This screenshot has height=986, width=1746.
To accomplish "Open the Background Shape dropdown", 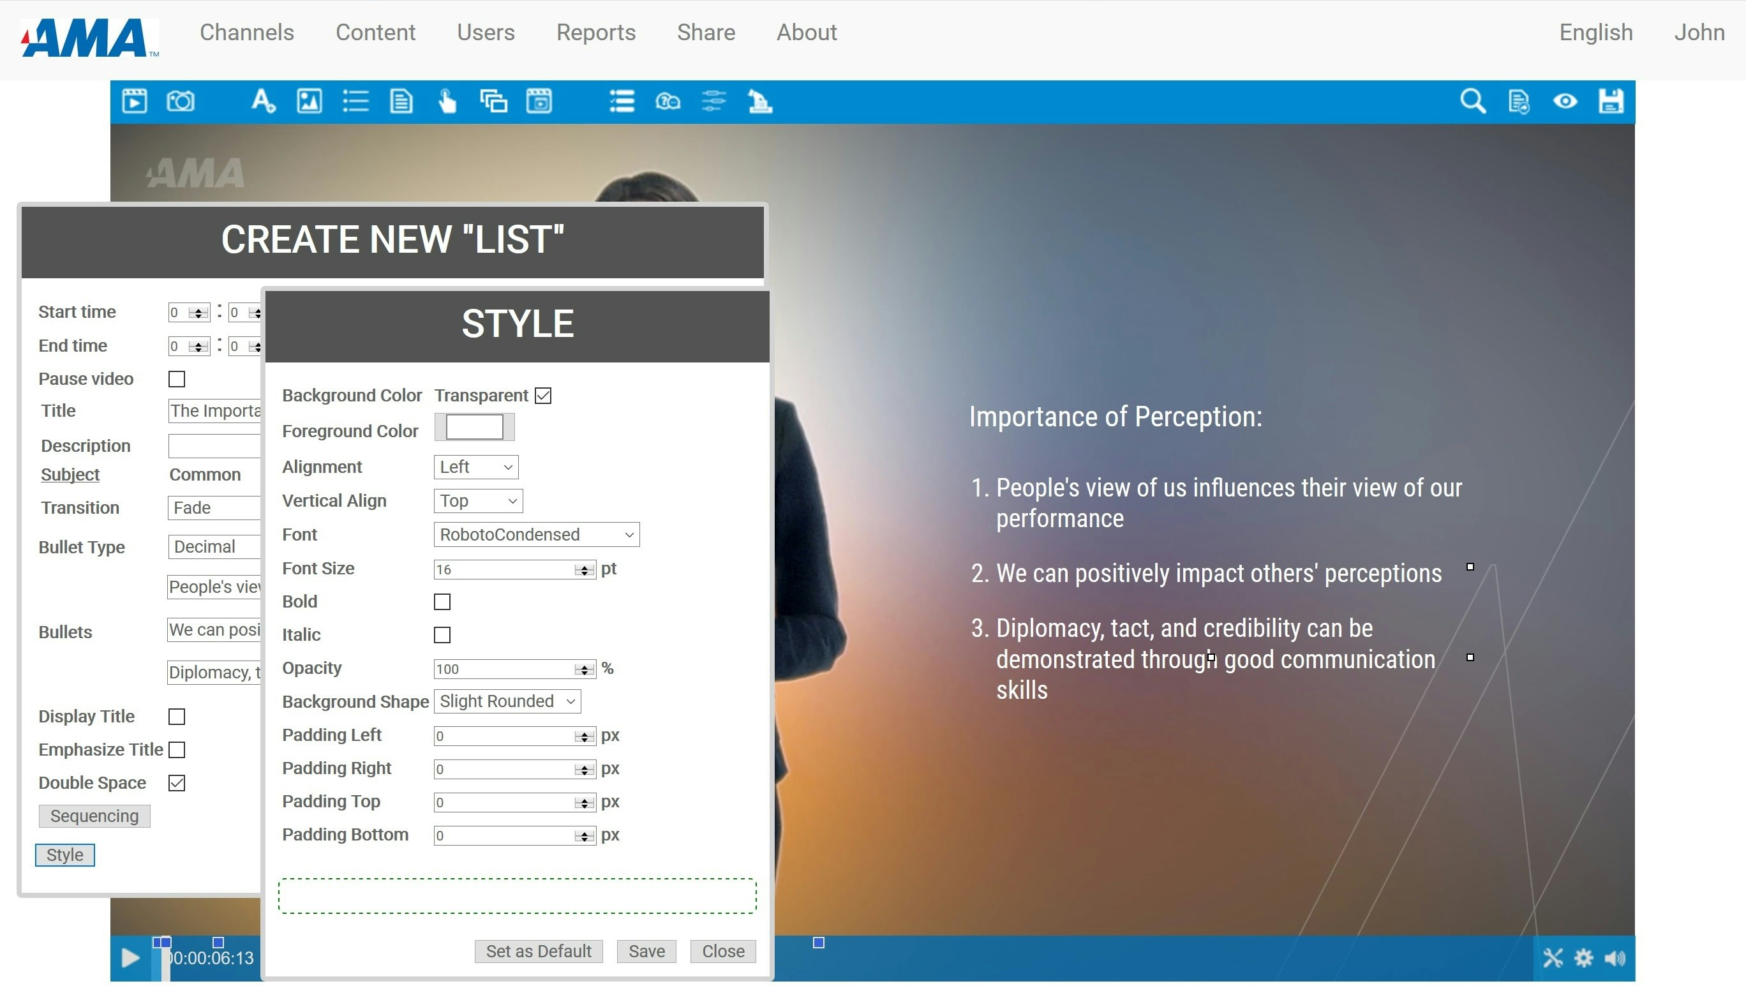I will pyautogui.click(x=507, y=701).
